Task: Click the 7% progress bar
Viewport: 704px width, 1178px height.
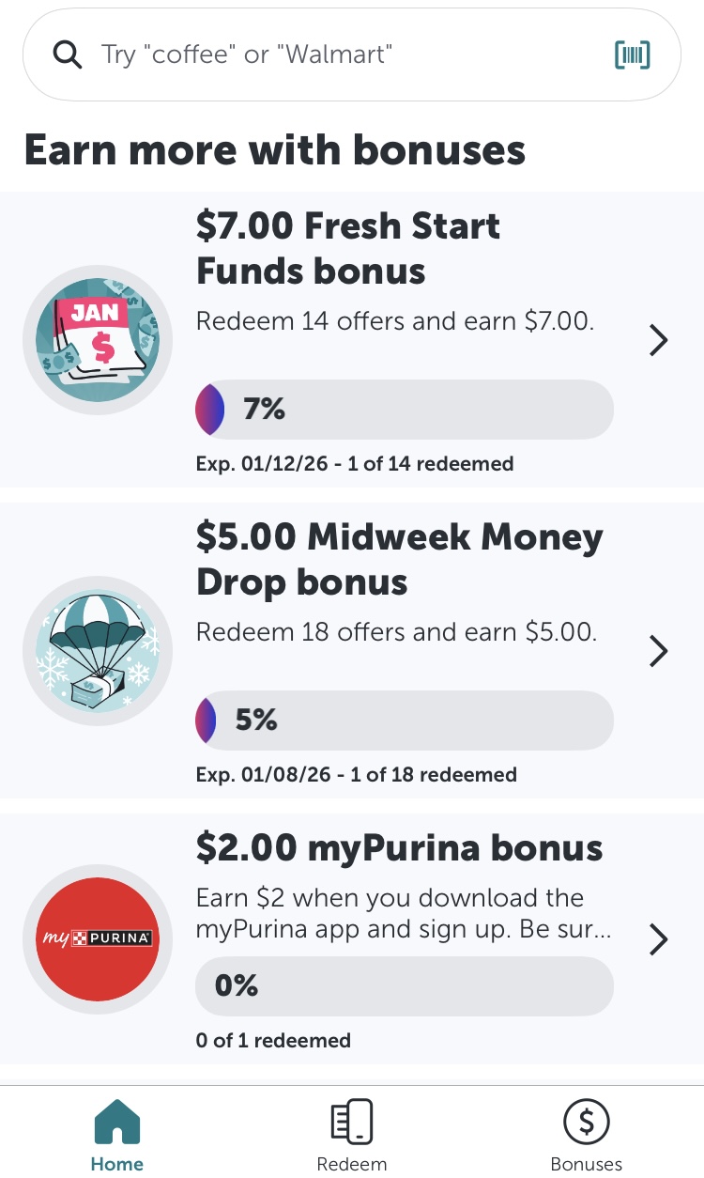Action: coord(404,410)
